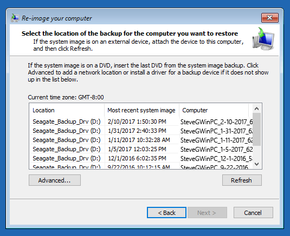Sort by Most recent system image column
Screen dimensions: 290x236
[141, 110]
